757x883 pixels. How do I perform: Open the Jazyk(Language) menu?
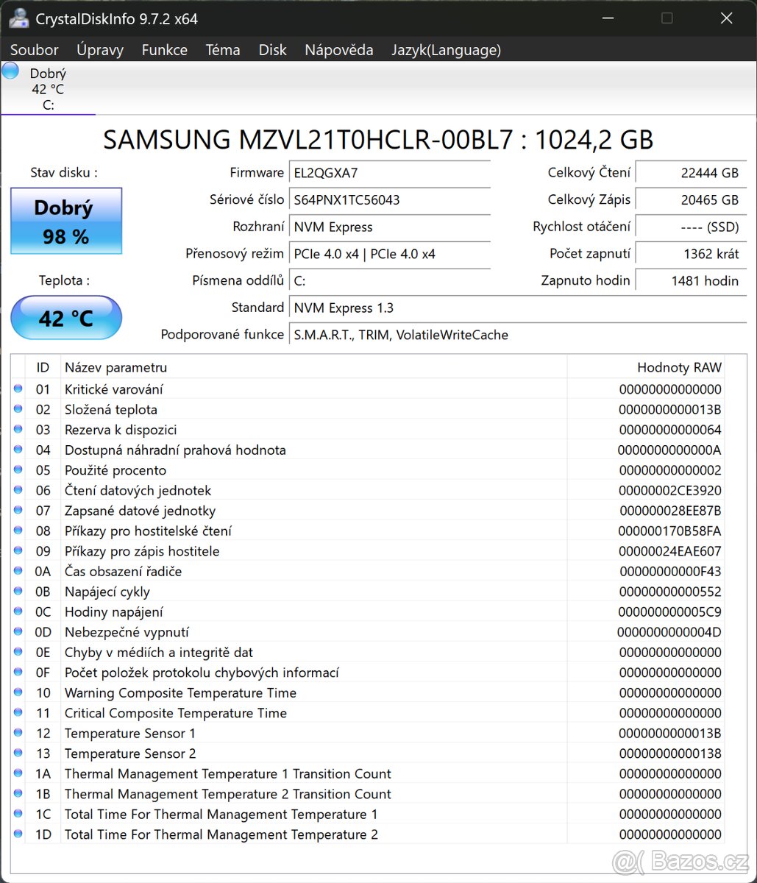(x=446, y=49)
